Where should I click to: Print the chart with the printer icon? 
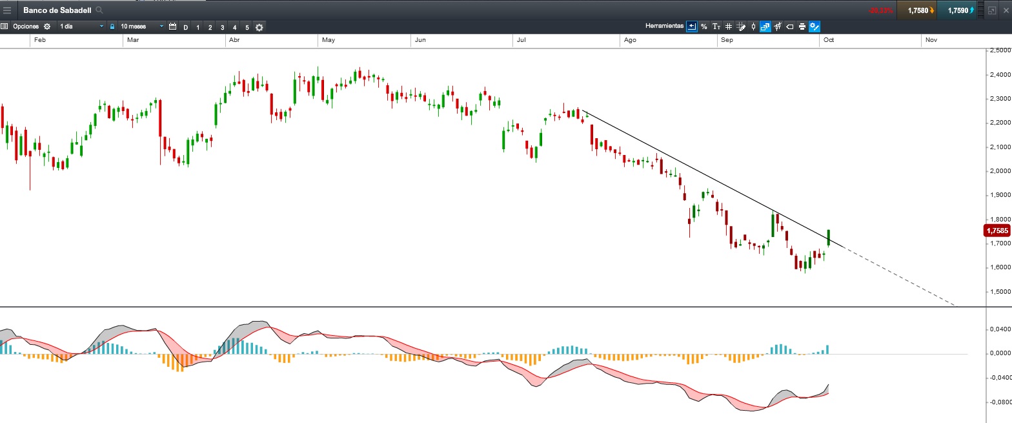(802, 26)
